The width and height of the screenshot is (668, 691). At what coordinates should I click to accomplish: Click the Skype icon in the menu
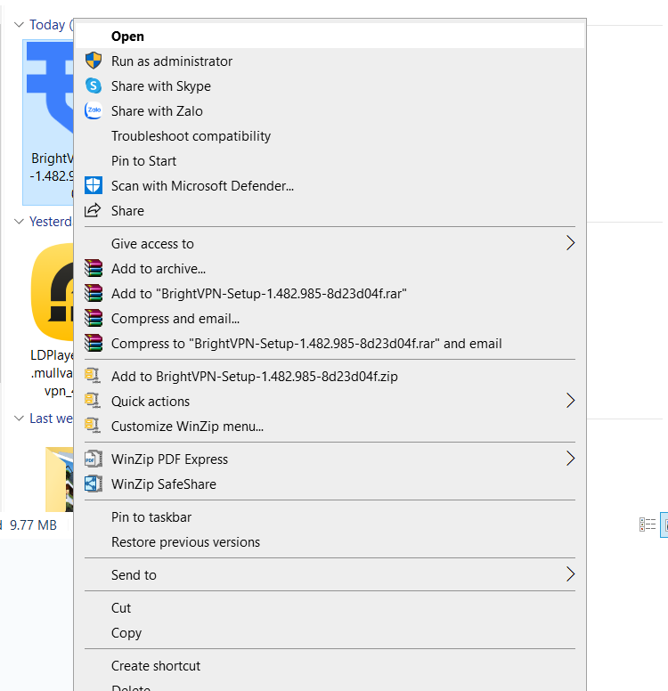(x=94, y=86)
